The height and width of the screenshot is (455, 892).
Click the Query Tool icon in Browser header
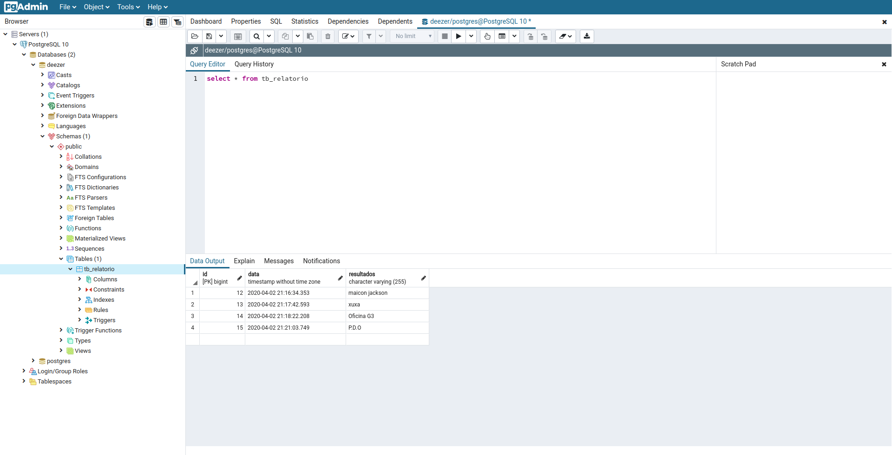149,22
